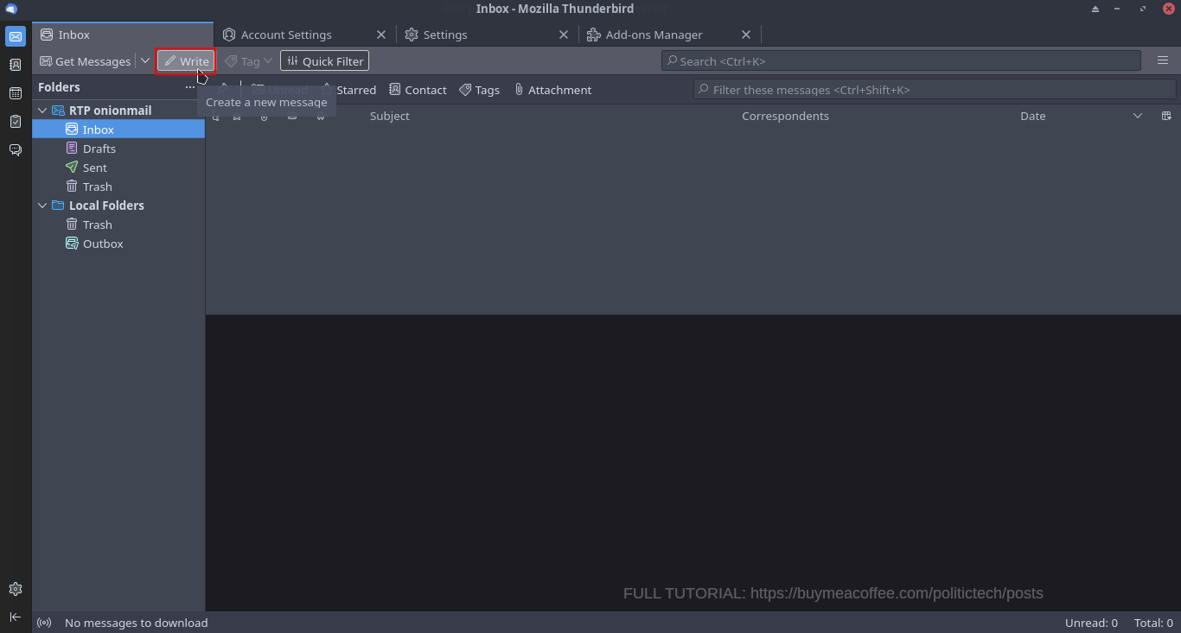Click the 'Total: 0' status entry
The height and width of the screenshot is (633, 1181).
(x=1153, y=623)
